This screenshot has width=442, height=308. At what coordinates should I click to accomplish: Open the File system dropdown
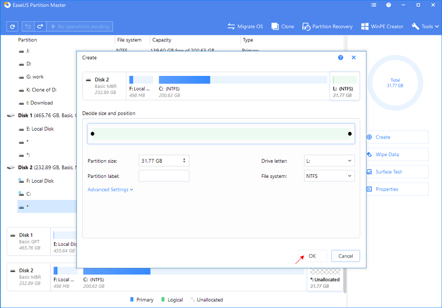[329, 176]
